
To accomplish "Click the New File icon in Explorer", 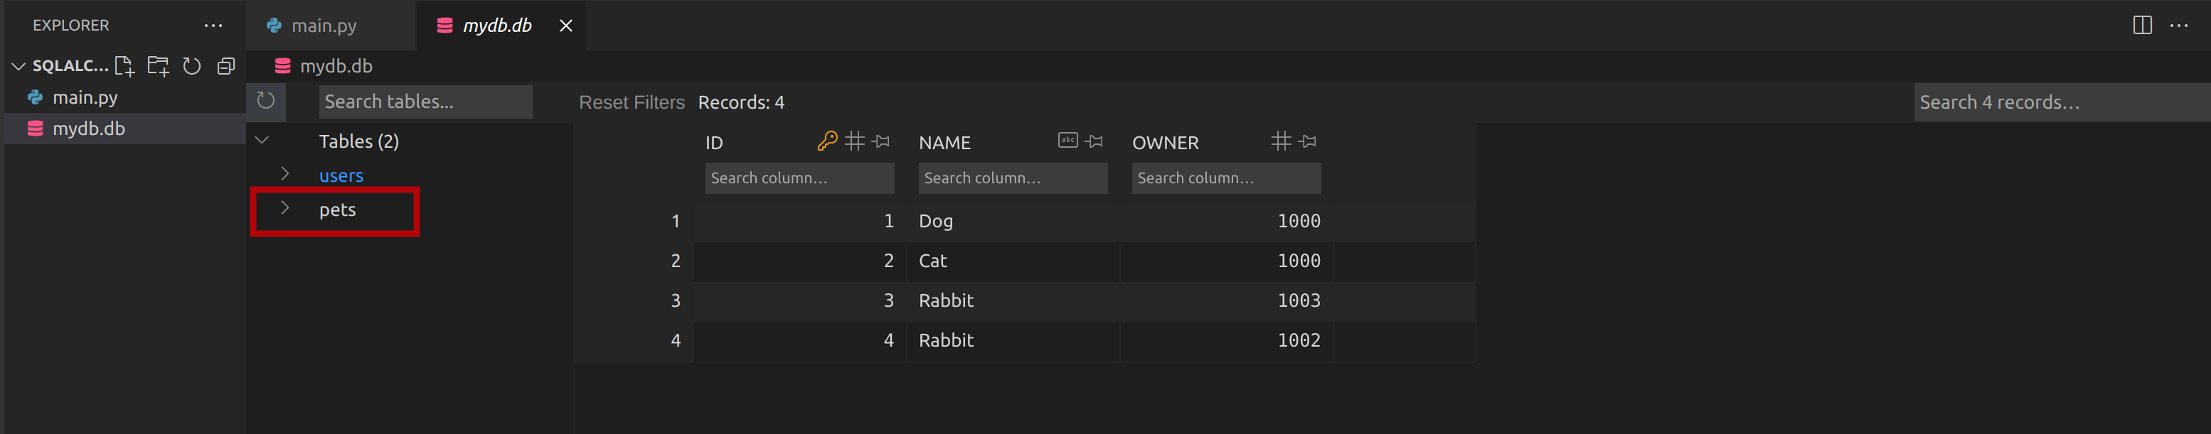I will [124, 66].
